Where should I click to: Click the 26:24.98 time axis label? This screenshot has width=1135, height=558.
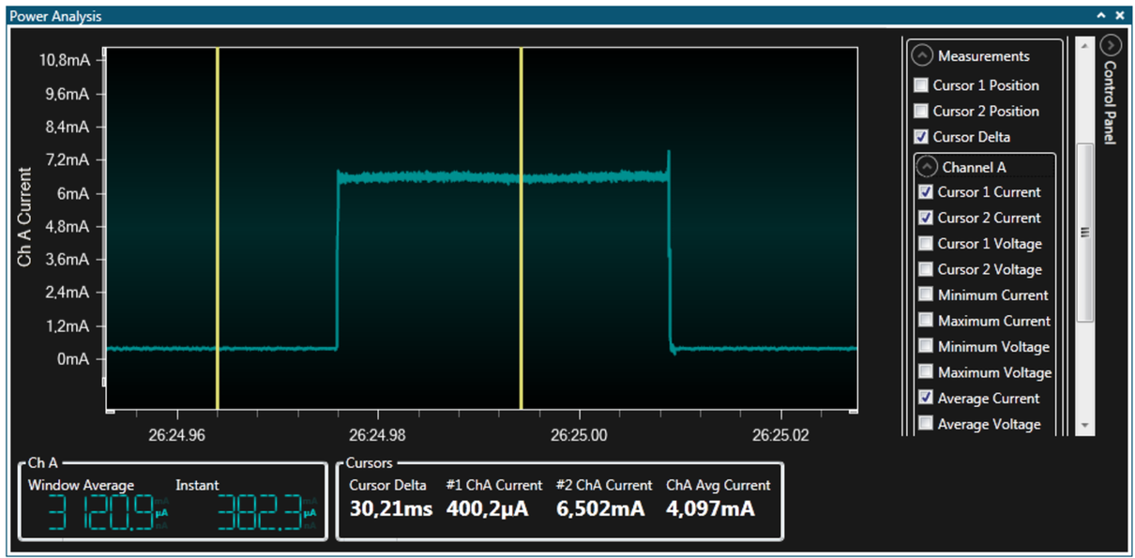pos(378,435)
